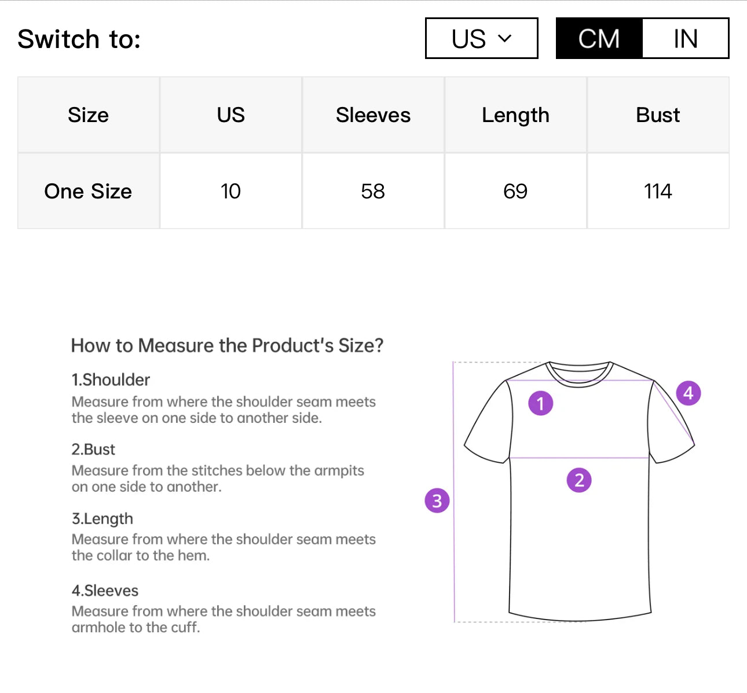Click purple marker number 4 near sleeve

click(688, 393)
